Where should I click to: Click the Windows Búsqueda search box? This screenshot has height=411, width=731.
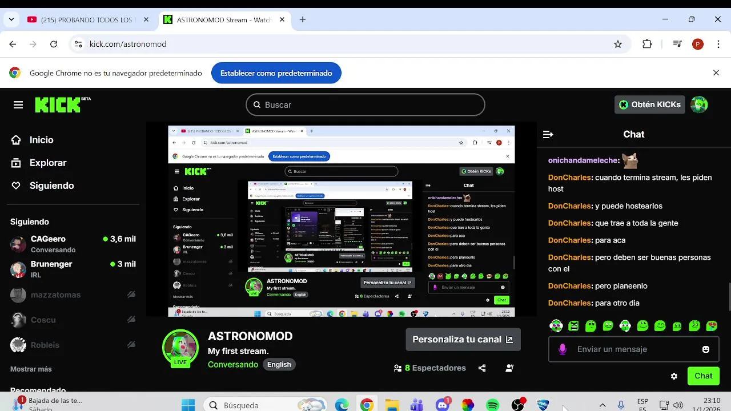(264, 405)
